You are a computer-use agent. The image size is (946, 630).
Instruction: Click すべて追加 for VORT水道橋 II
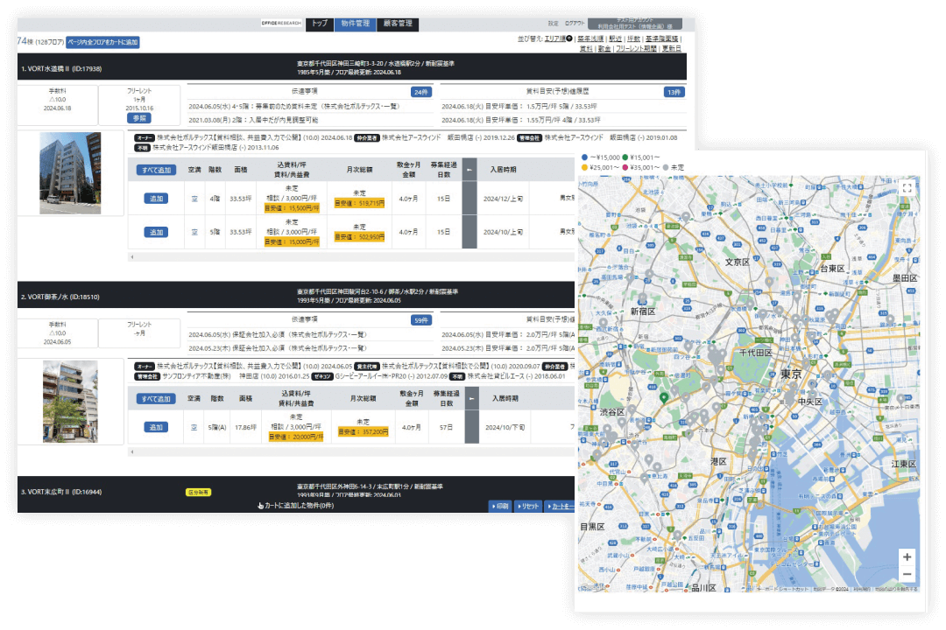click(x=156, y=171)
